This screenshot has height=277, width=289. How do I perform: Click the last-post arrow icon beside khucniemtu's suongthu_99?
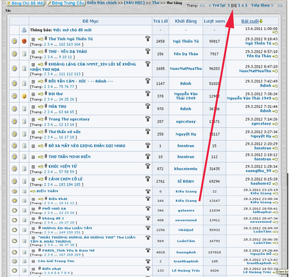point(275,171)
